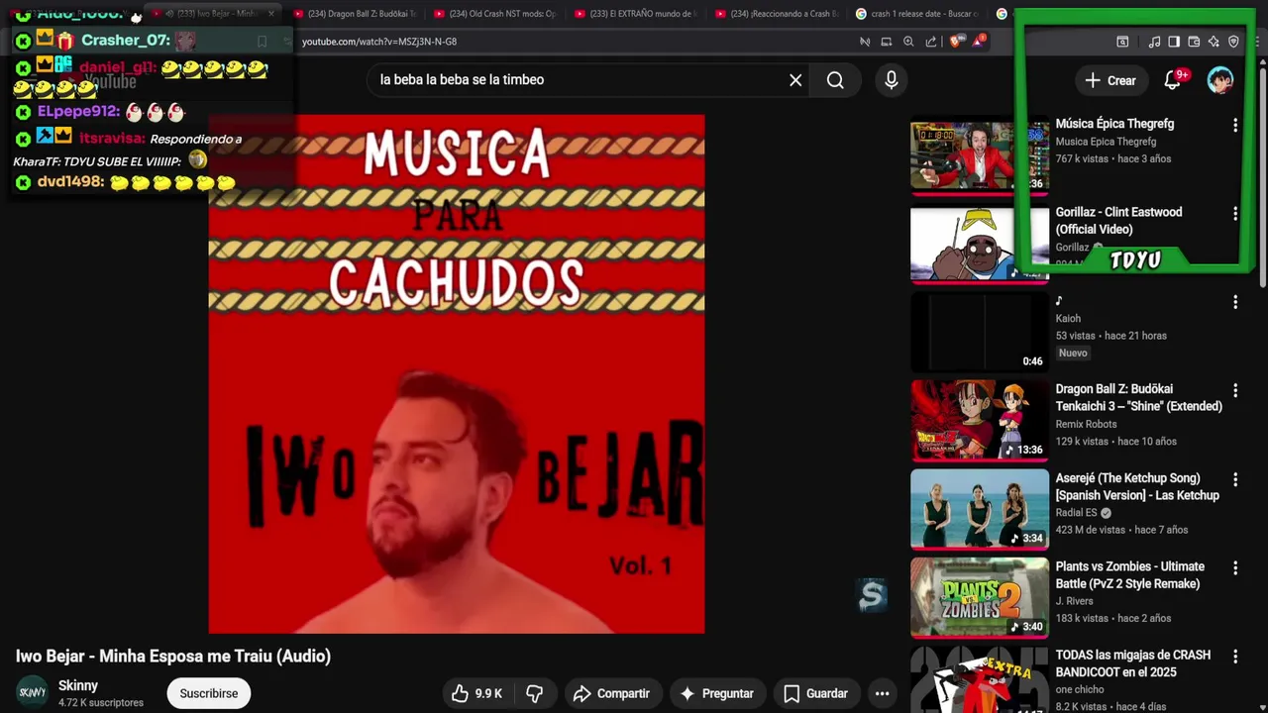Click the Suscribirse button
This screenshot has height=713, width=1268.
click(208, 693)
